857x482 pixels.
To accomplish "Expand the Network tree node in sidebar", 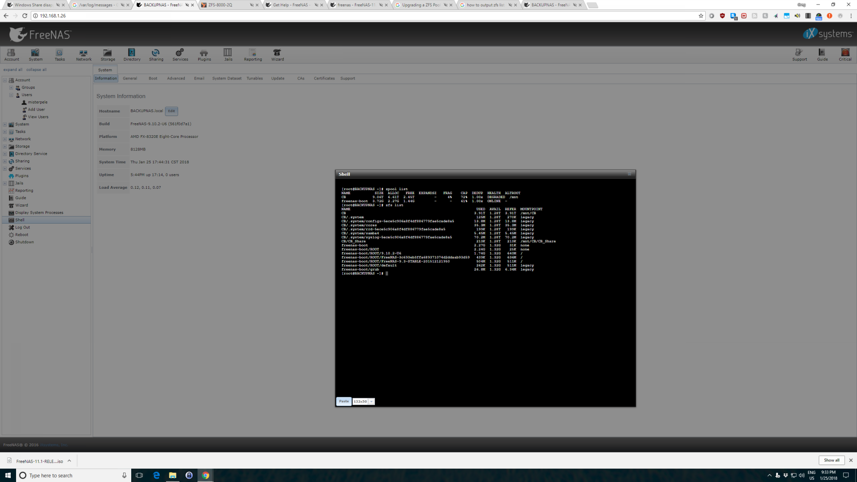I will [x=5, y=139].
